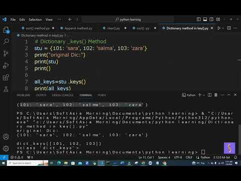
Task: Open File Explorer from taskbar
Action: pyautogui.click(x=66, y=163)
